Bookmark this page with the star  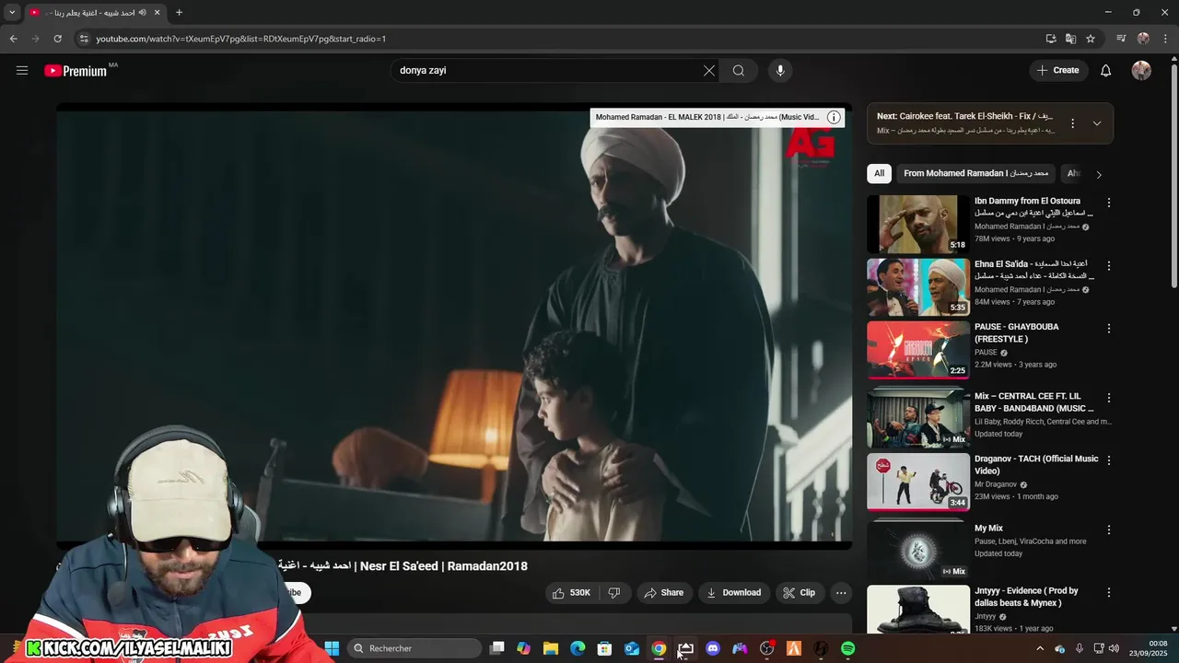(1091, 39)
